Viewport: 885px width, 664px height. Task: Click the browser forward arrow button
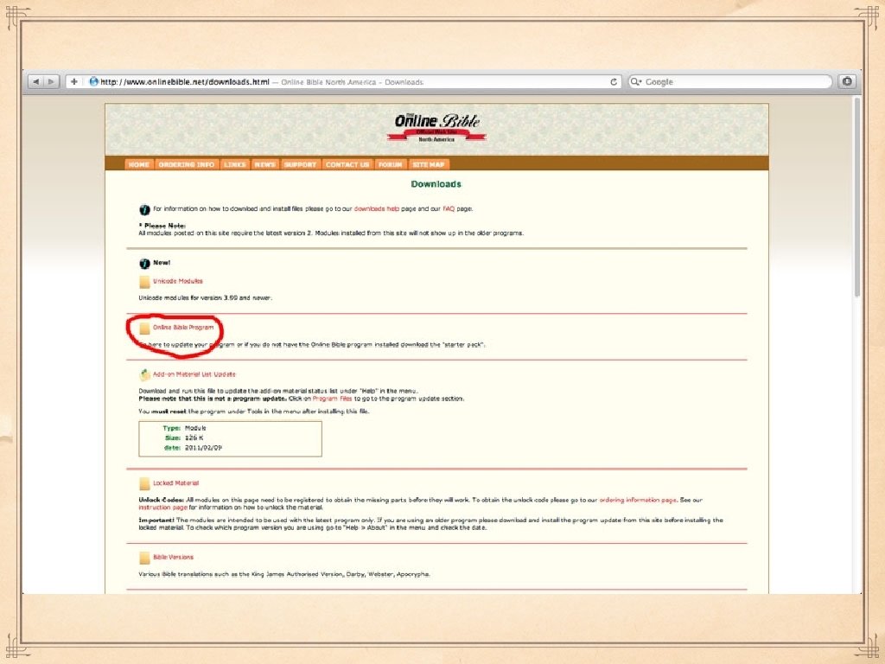51,82
